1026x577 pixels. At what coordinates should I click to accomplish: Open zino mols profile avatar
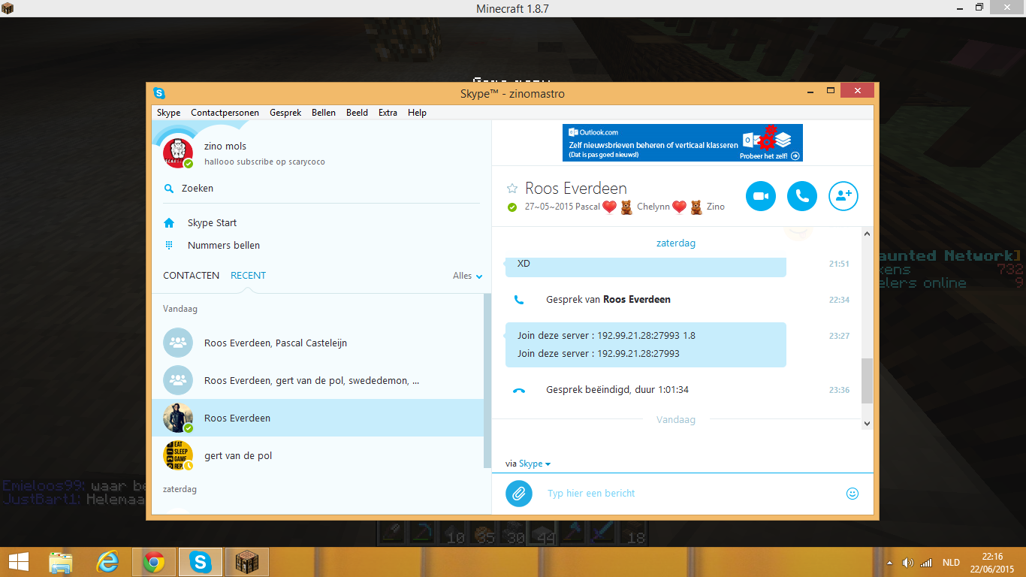coord(178,153)
